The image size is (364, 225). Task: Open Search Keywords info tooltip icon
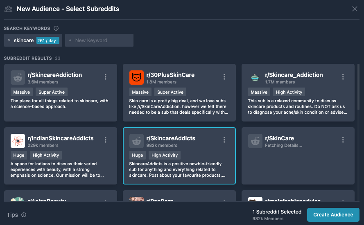(x=56, y=28)
